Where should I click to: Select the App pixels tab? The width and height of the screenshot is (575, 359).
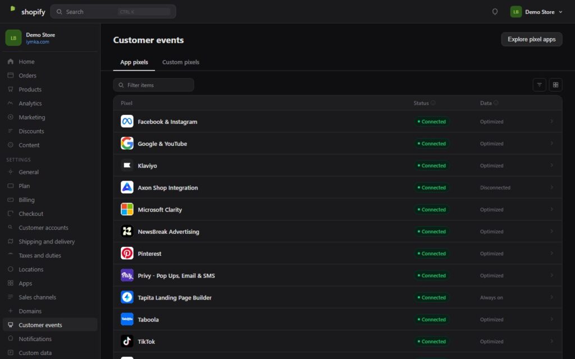pyautogui.click(x=134, y=62)
